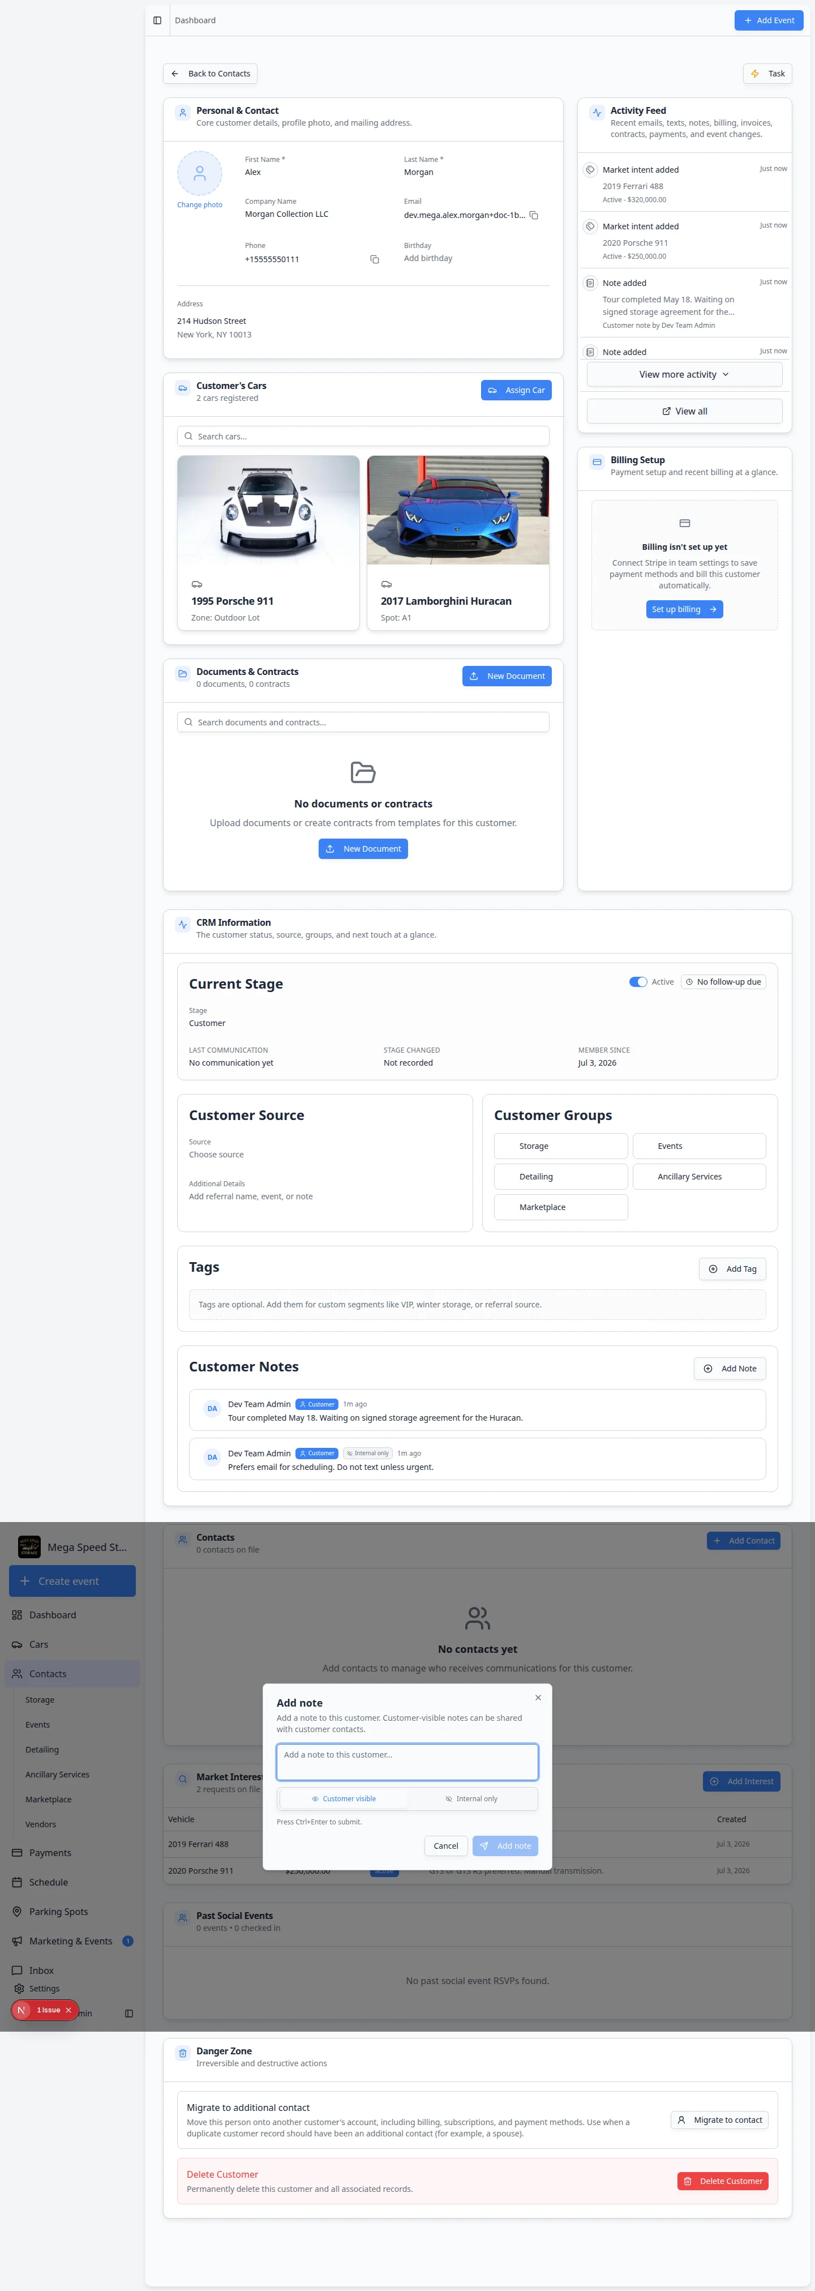The height and width of the screenshot is (2291, 815).
Task: Click Migrate to contact
Action: coord(719,2120)
